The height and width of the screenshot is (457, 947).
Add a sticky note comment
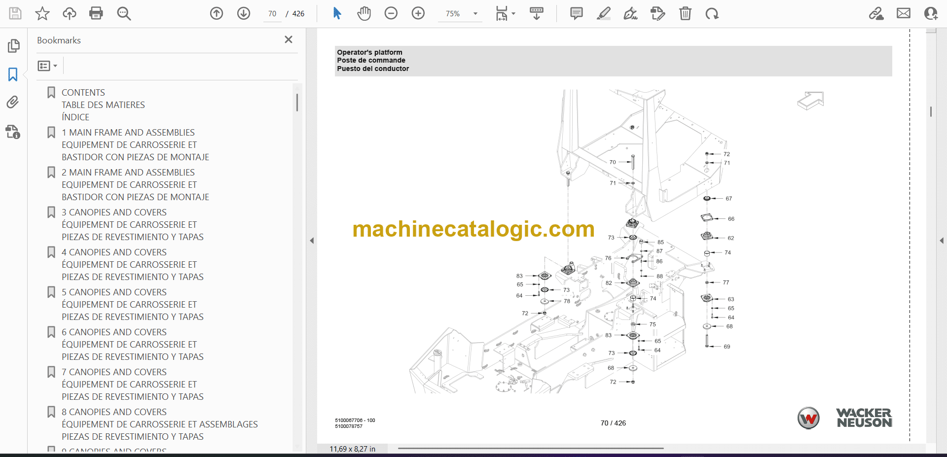coord(576,13)
